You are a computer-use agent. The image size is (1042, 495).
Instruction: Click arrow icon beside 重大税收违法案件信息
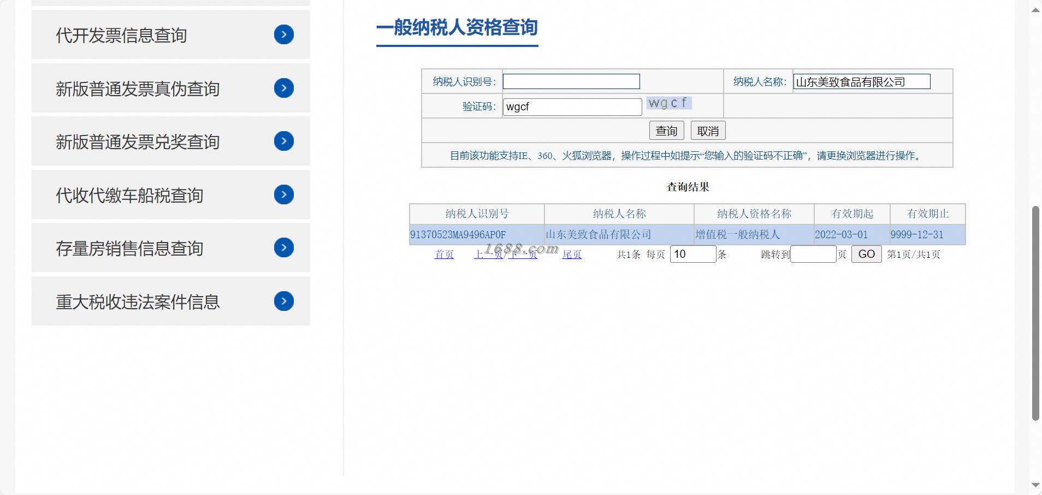(284, 301)
